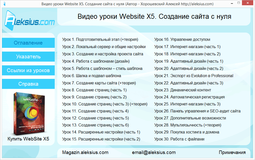This screenshot has height=160, width=255.
Task: Click the Купить WebSite X5 link
Action: click(x=28, y=139)
